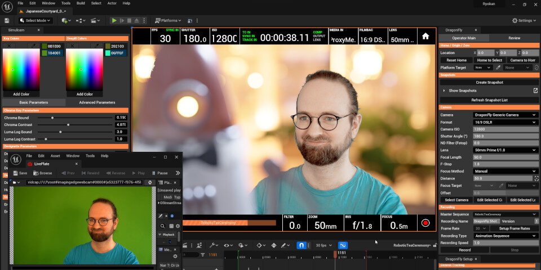This screenshot has height=270, width=541.
Task: Click the sequencer diamond key options icon
Action: point(261,246)
